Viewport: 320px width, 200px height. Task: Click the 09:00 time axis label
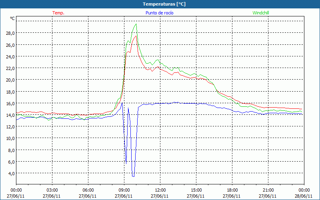tap(124, 190)
